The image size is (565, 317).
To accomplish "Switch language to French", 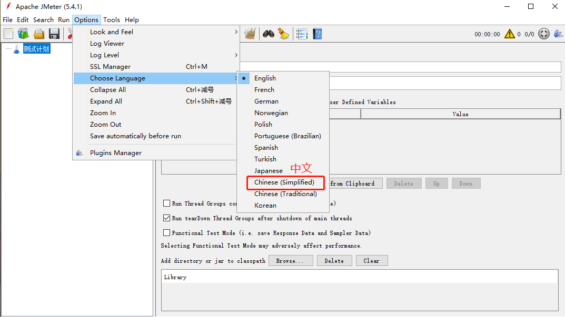I will point(283,89).
